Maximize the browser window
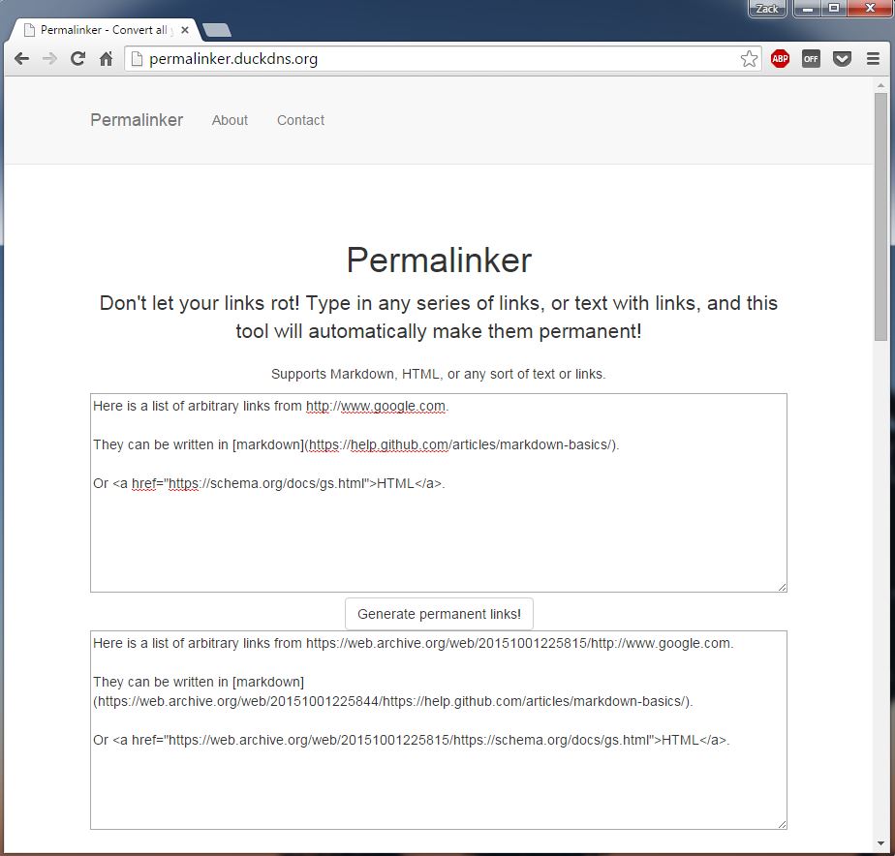Image resolution: width=895 pixels, height=856 pixels. point(834,9)
